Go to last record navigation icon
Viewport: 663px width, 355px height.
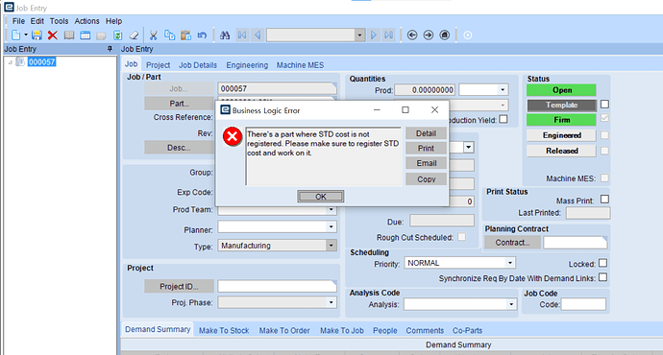(x=388, y=35)
